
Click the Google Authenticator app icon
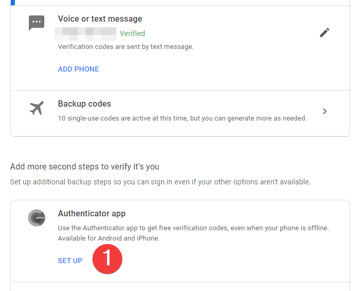[x=37, y=218]
